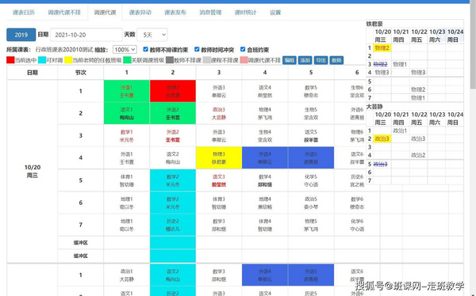The width and height of the screenshot is (476, 296).
Task: Uncheck the 合班约束 checkbox
Action: [x=243, y=49]
